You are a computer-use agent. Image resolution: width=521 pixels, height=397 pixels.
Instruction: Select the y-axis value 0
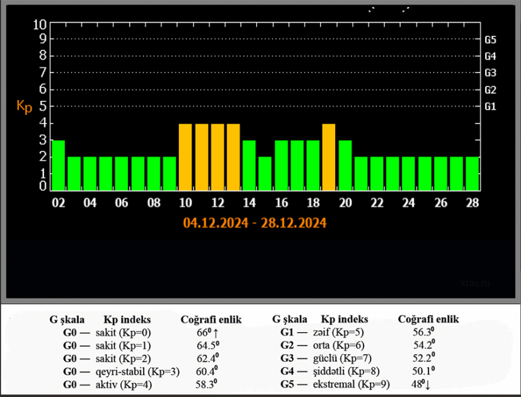point(43,186)
